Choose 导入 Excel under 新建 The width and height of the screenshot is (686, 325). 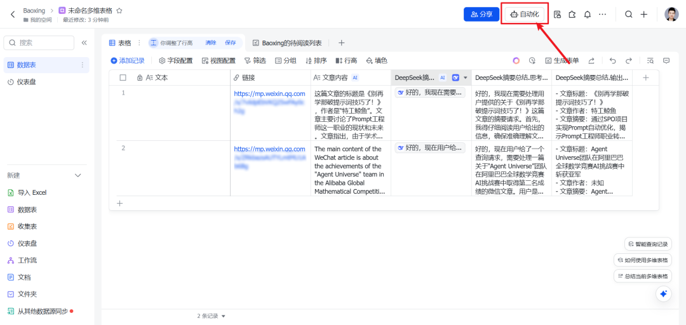tap(27, 192)
